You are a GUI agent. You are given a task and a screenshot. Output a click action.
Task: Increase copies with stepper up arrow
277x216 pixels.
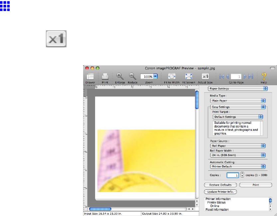point(242,173)
